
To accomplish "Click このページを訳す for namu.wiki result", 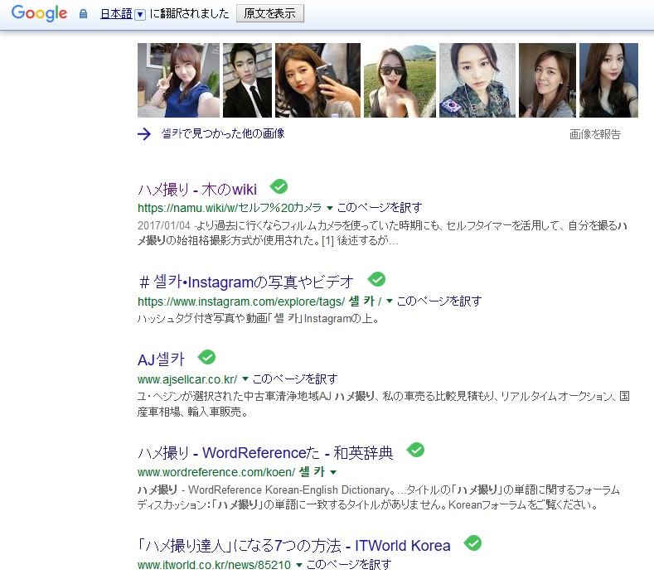I will [x=380, y=208].
